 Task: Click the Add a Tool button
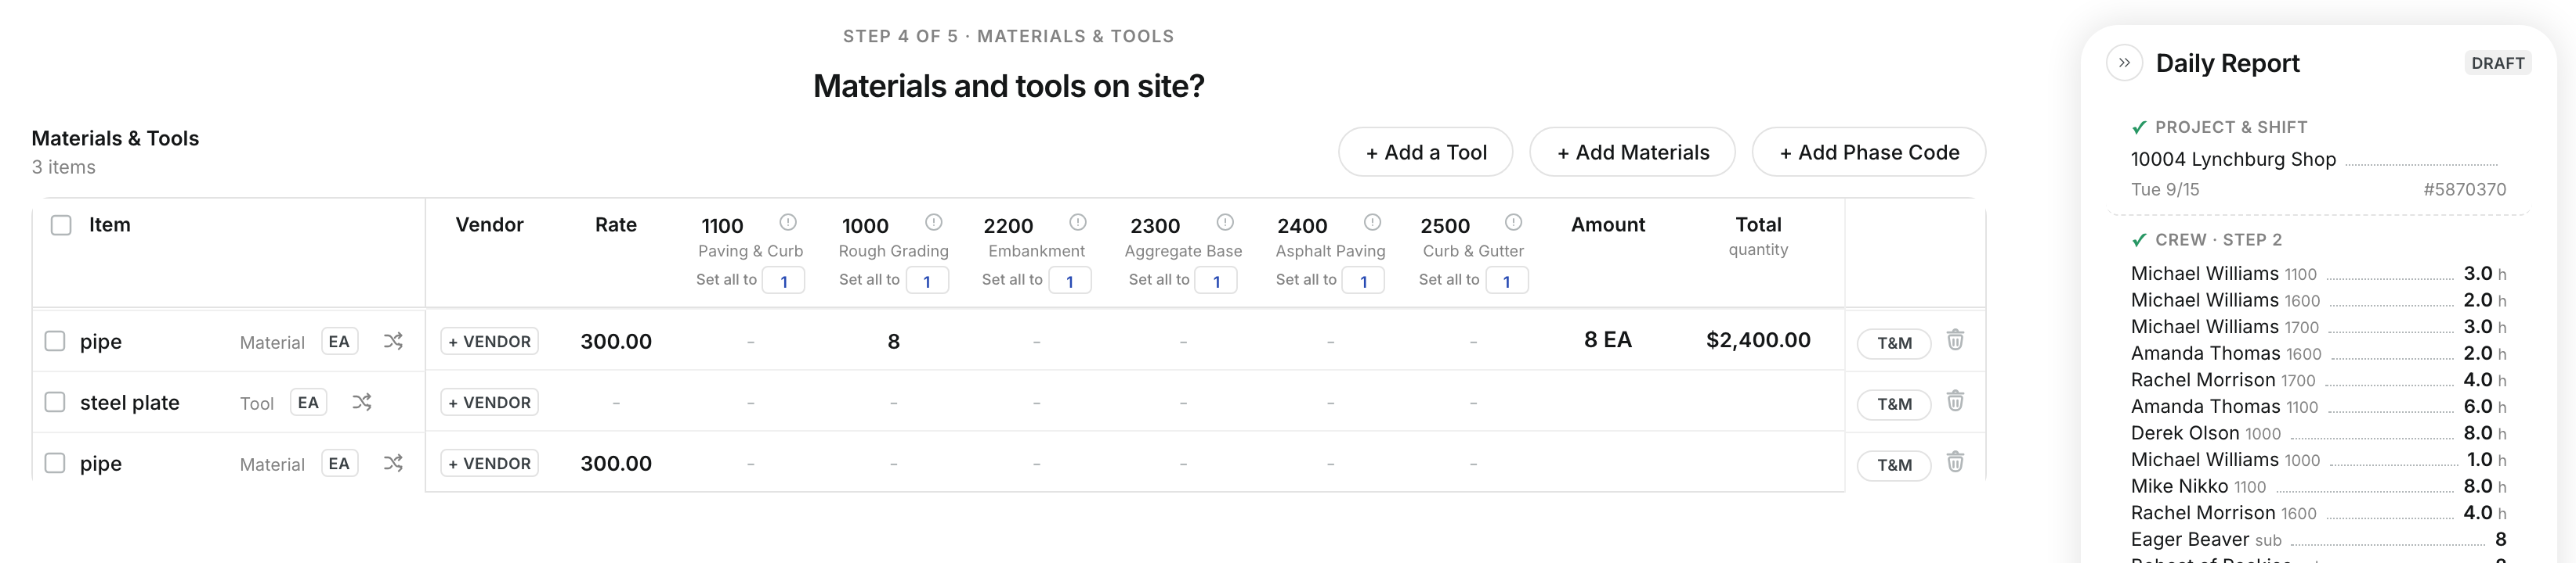1426,152
